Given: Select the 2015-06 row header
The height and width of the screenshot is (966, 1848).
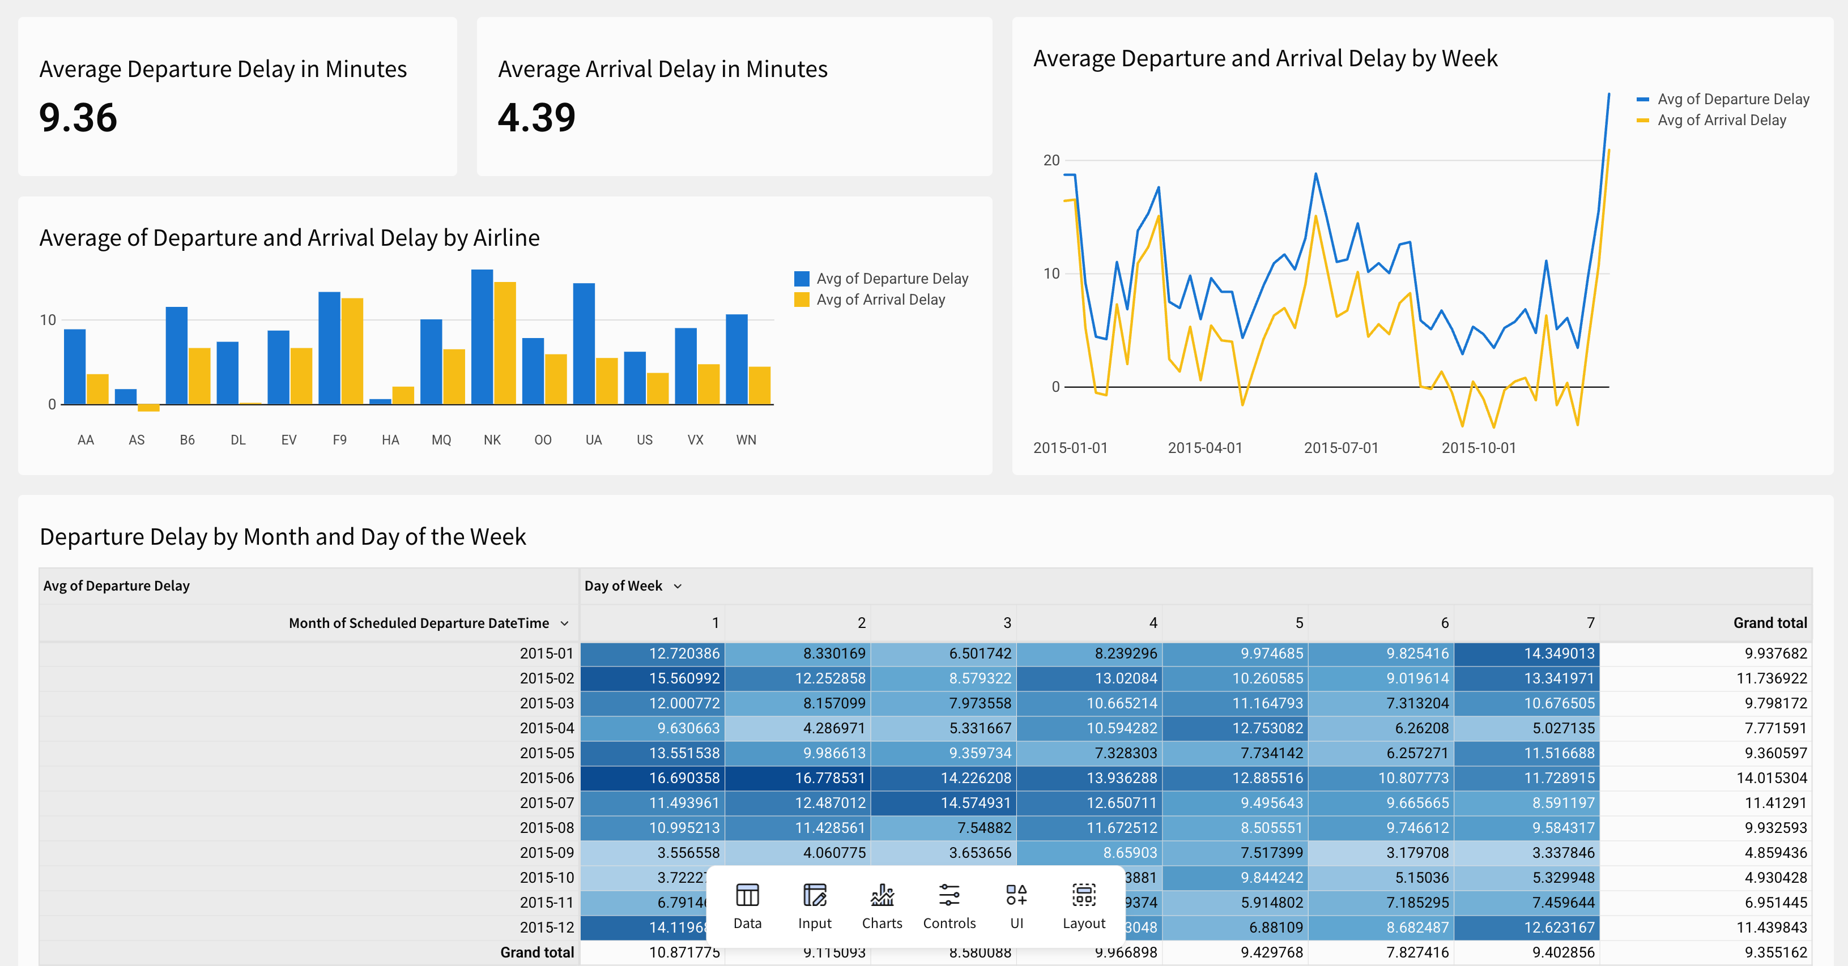Looking at the screenshot, I should tap(547, 777).
